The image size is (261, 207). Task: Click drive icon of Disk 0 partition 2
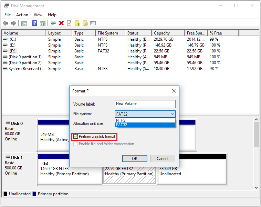click(x=5, y=63)
